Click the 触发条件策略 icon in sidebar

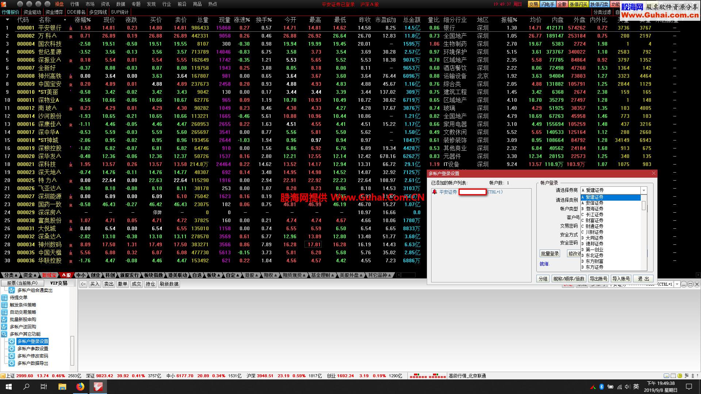coord(4,305)
